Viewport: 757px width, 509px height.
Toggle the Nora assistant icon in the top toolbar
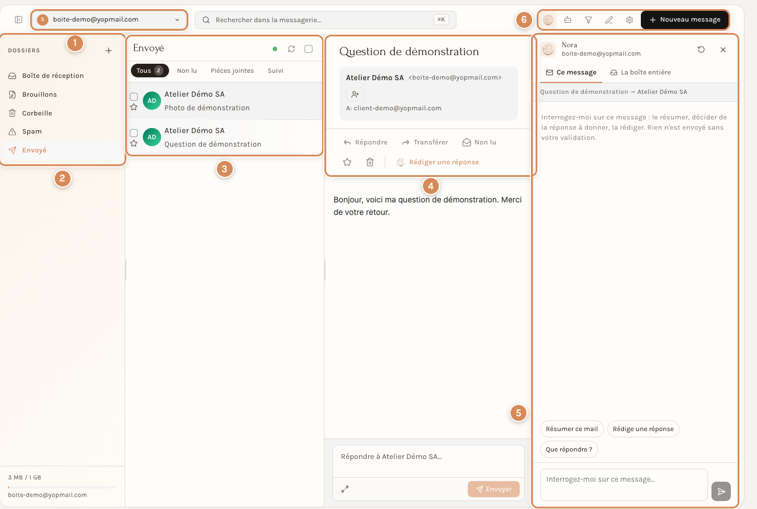[x=548, y=19]
